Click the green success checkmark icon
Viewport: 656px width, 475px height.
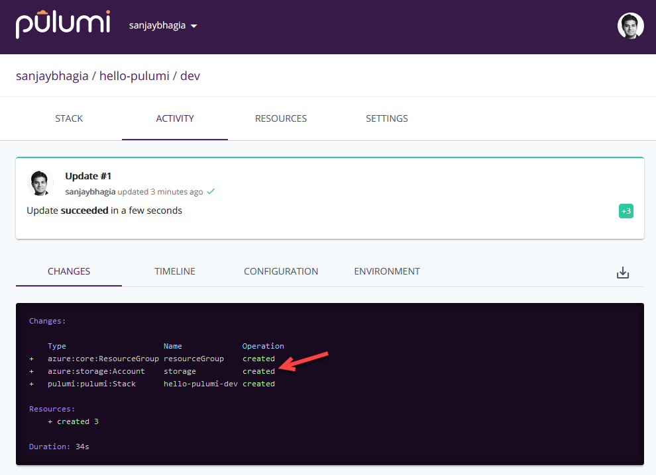click(211, 191)
